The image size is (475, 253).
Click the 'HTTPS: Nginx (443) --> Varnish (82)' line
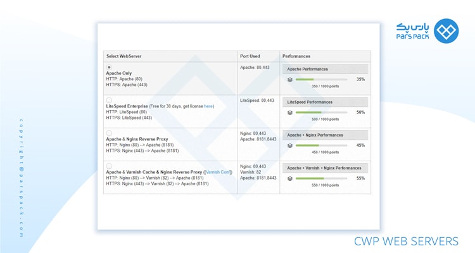[157, 183]
